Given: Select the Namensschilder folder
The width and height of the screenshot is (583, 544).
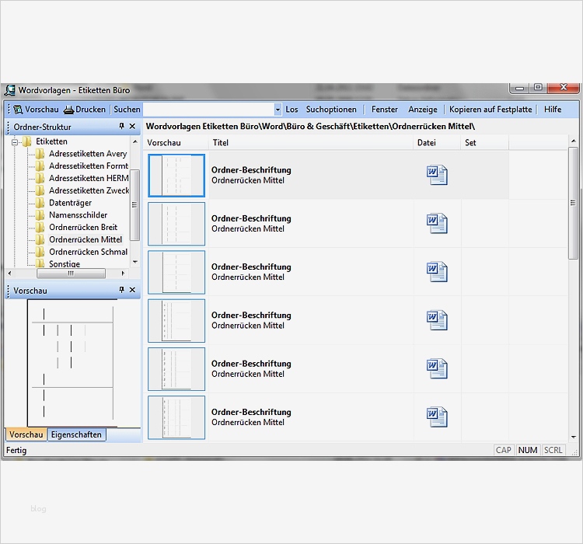Looking at the screenshot, I should [x=78, y=215].
